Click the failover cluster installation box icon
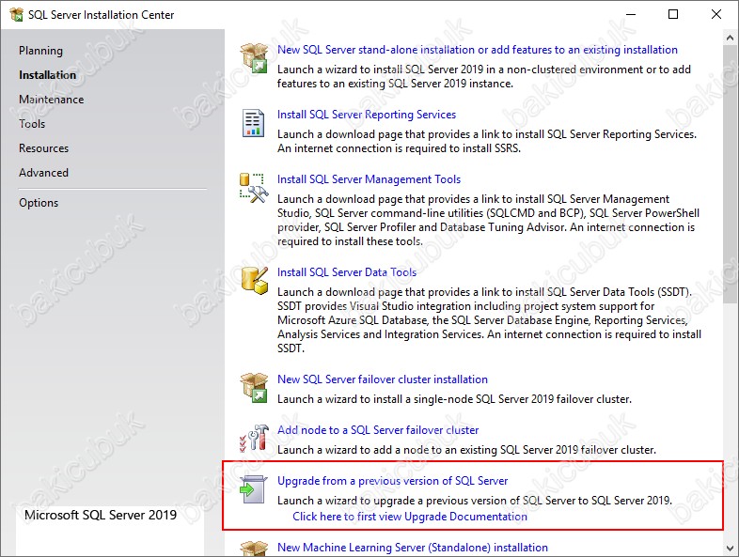 point(254,387)
